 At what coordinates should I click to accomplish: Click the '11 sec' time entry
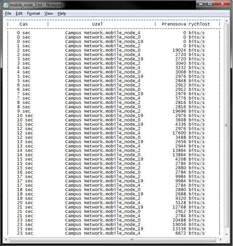point(25,124)
